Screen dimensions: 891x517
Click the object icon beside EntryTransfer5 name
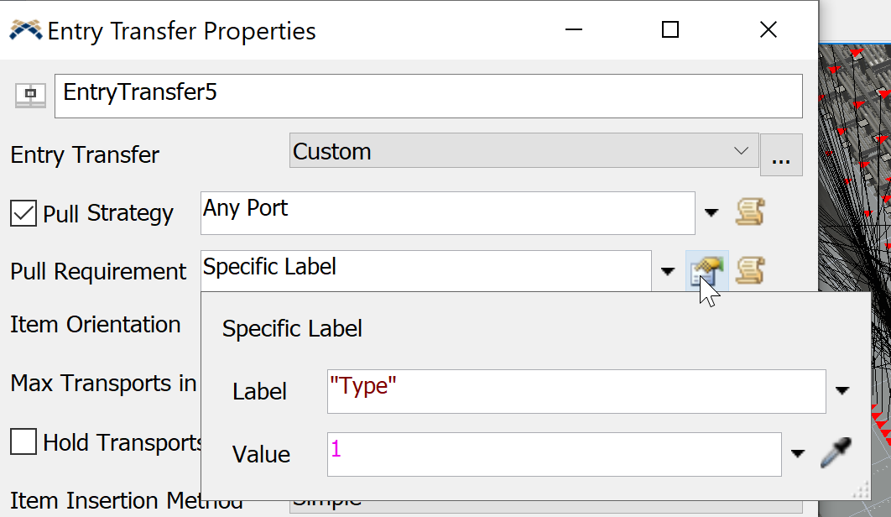pyautogui.click(x=30, y=94)
